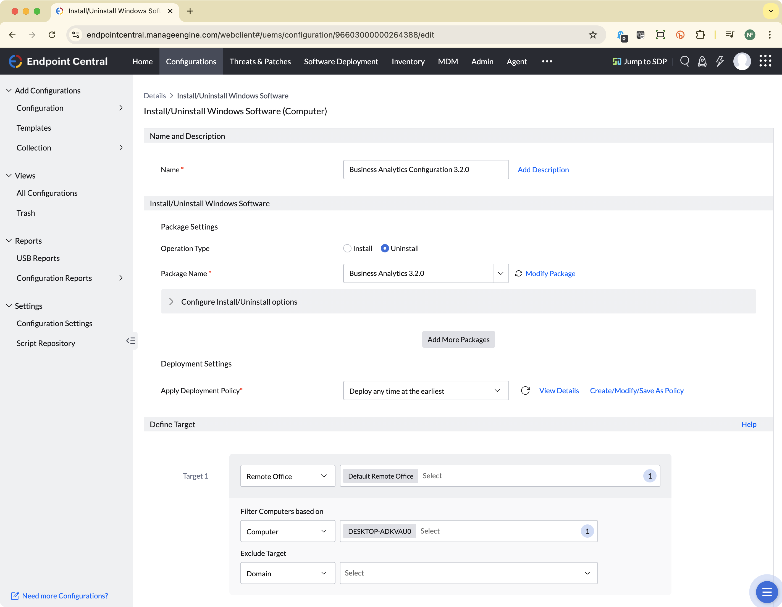The width and height of the screenshot is (782, 607).
Task: Select the Uninstall radio button
Action: (x=385, y=248)
